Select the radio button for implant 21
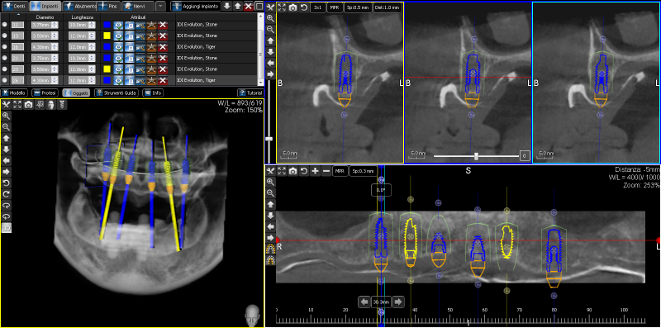The width and height of the screenshot is (661, 328). click(5, 58)
